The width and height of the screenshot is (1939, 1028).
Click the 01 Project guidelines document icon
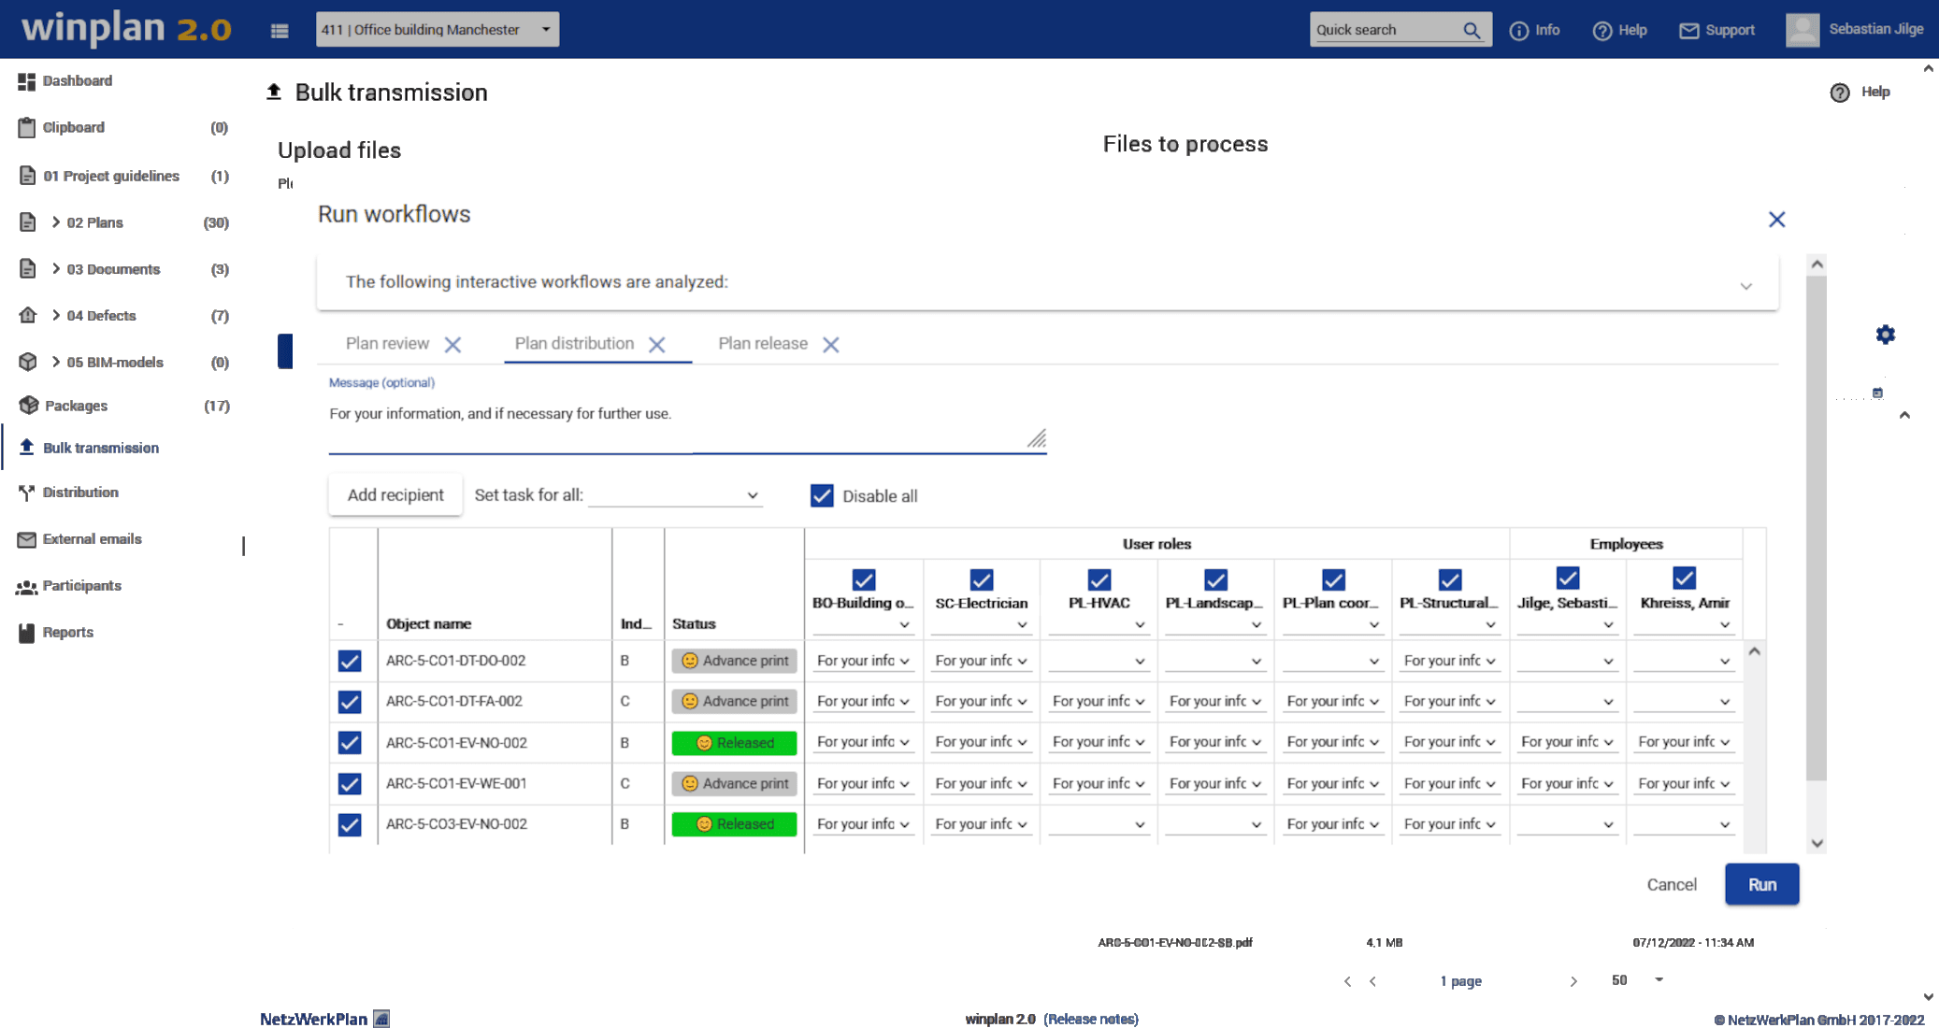click(x=27, y=176)
